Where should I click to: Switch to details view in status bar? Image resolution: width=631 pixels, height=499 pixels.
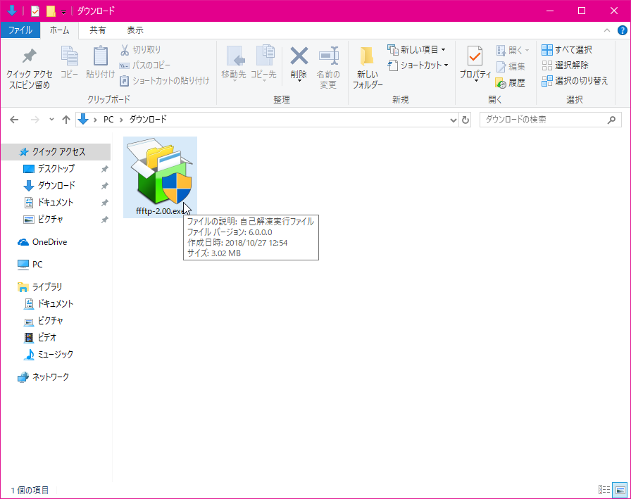click(604, 489)
